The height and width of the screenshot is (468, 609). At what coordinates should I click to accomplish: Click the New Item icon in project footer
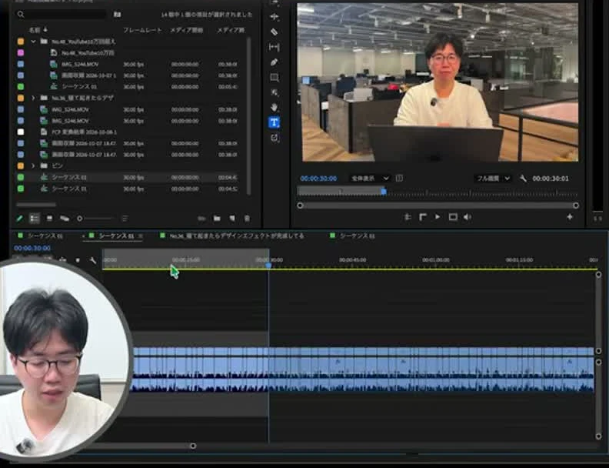pos(232,219)
